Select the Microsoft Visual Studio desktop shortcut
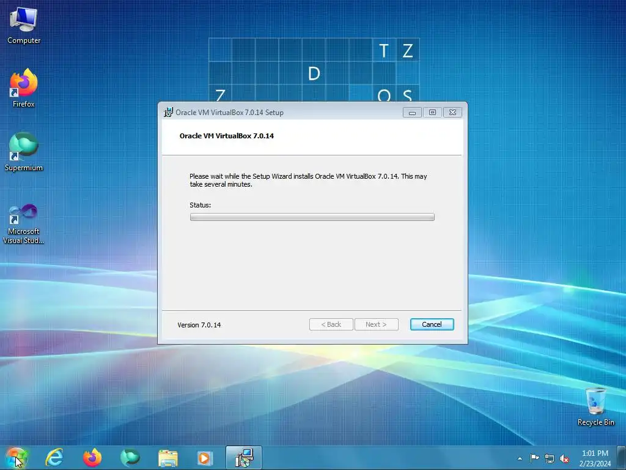This screenshot has height=470, width=626. point(24,224)
